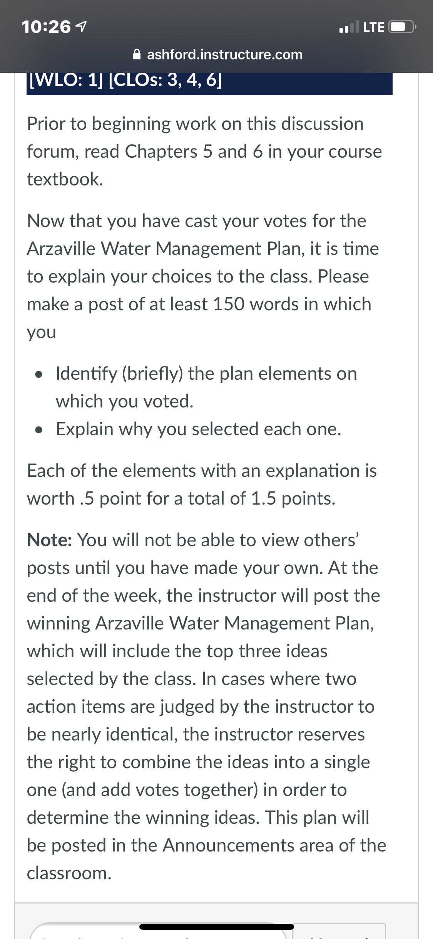Screen dimensions: 433x939
Task: Tap the lock icon beside the site address
Action: point(136,55)
